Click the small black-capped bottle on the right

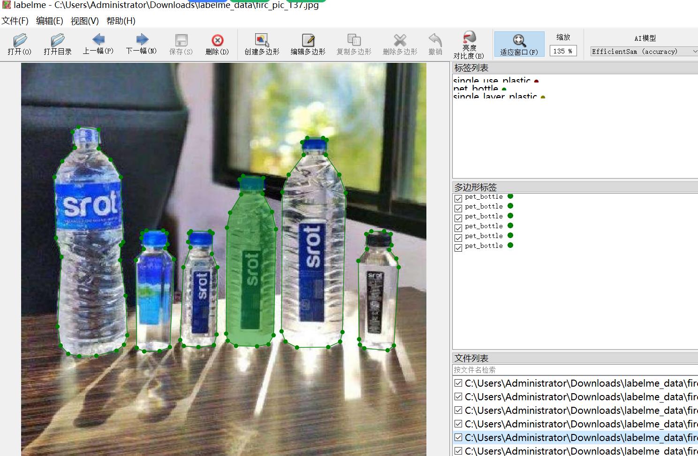[378, 291]
